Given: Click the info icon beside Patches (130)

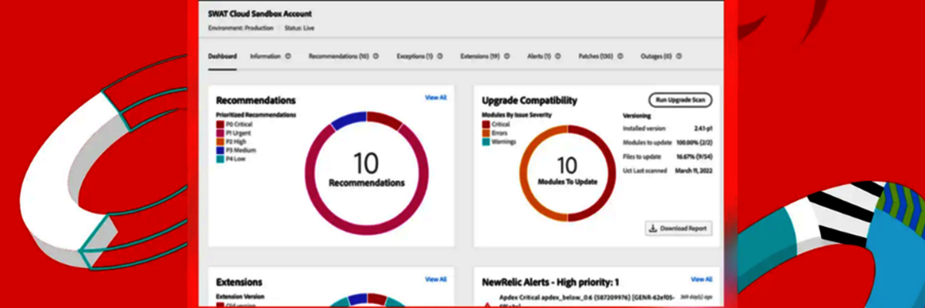Looking at the screenshot, I should point(621,56).
